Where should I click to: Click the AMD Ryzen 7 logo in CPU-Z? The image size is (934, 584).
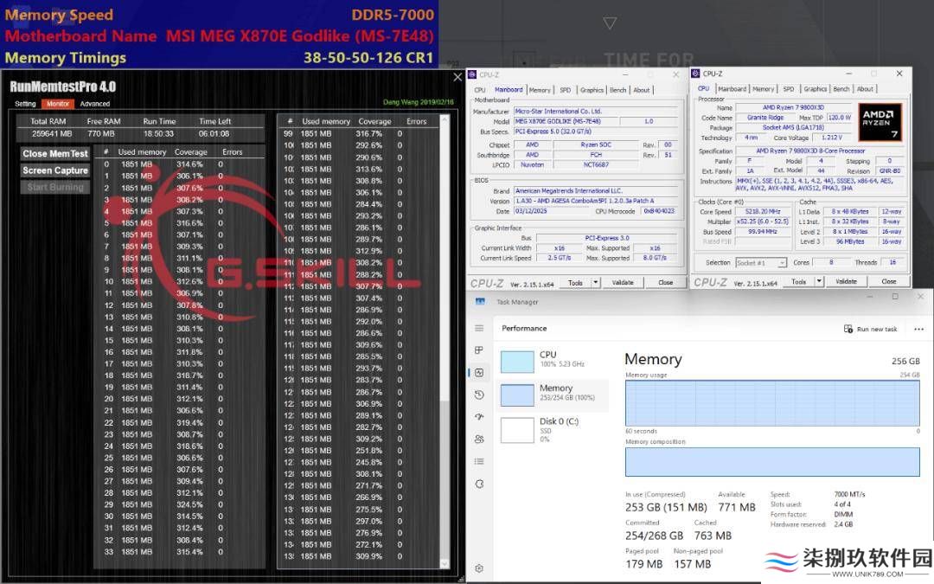880,122
